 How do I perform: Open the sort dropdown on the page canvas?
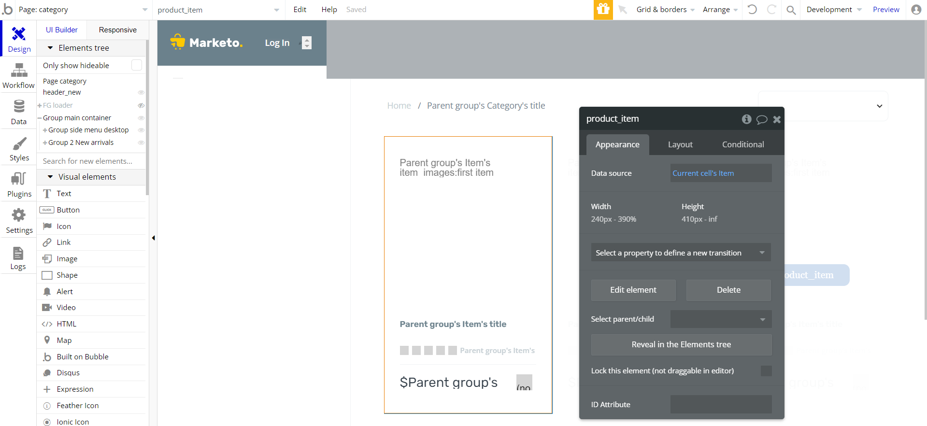click(823, 106)
